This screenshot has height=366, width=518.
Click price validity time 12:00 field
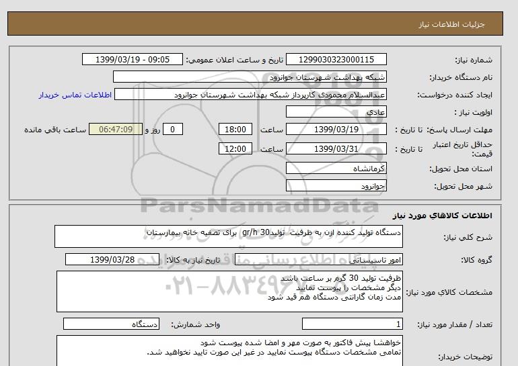(x=235, y=148)
